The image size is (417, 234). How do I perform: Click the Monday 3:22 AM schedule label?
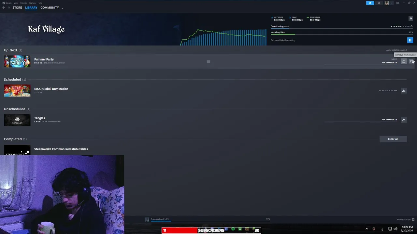[388, 91]
